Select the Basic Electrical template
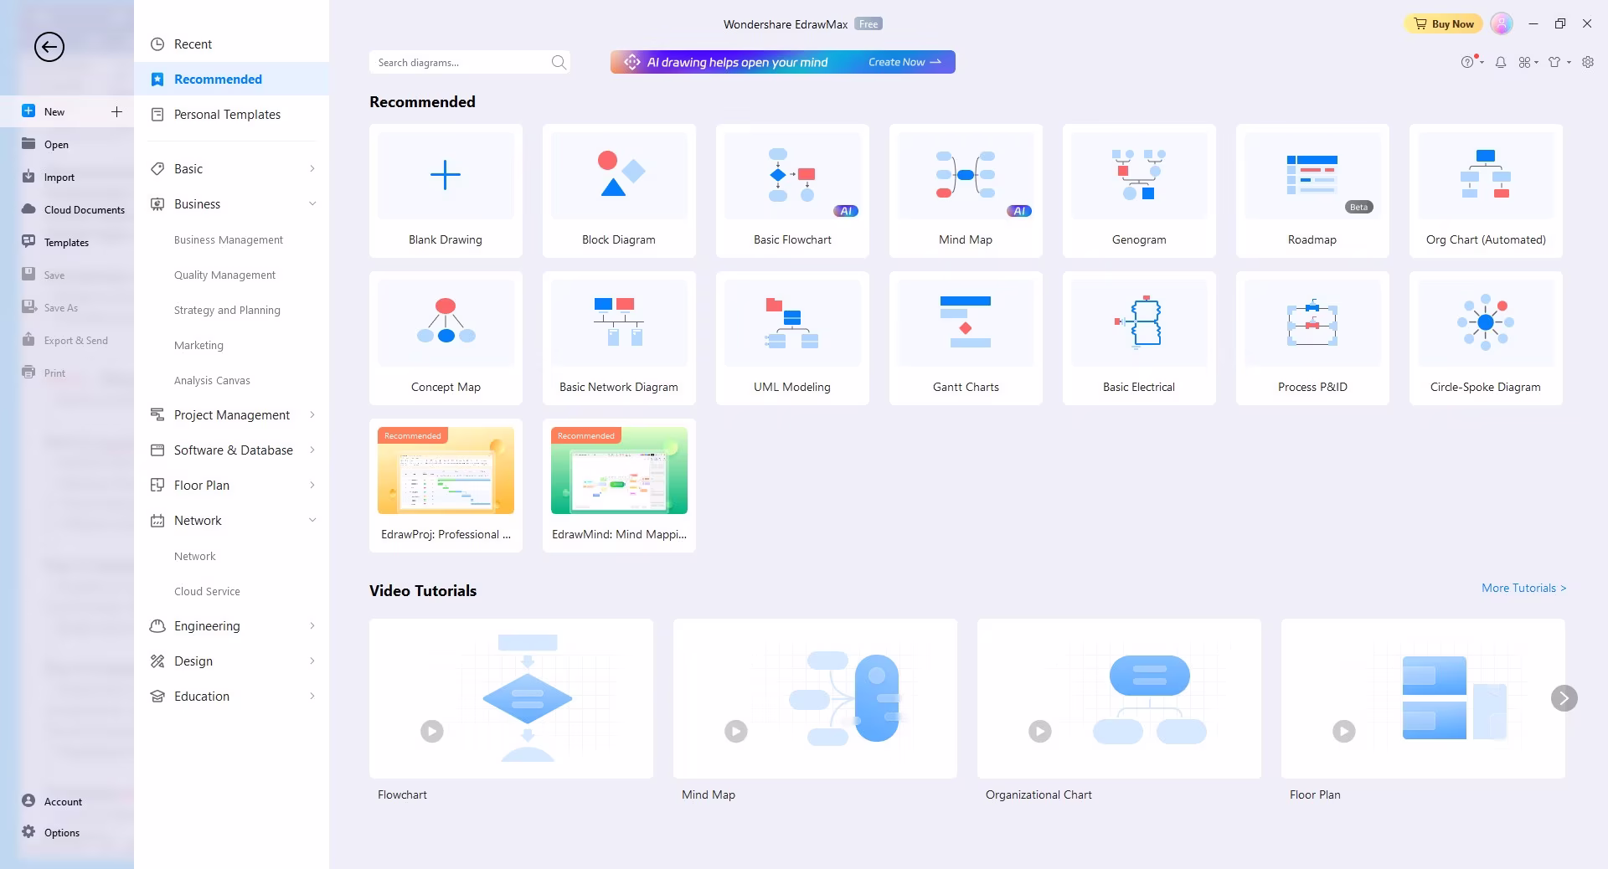Image resolution: width=1608 pixels, height=869 pixels. 1139,338
